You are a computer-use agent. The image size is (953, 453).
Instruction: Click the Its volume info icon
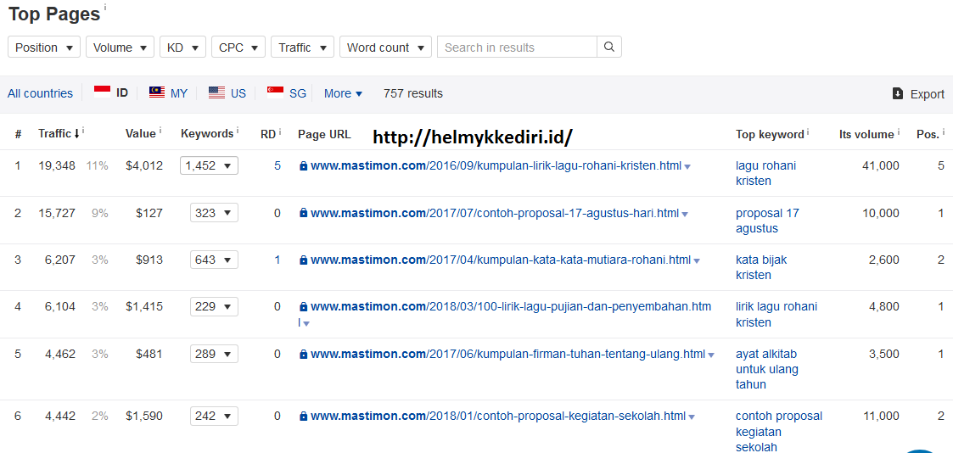click(899, 131)
